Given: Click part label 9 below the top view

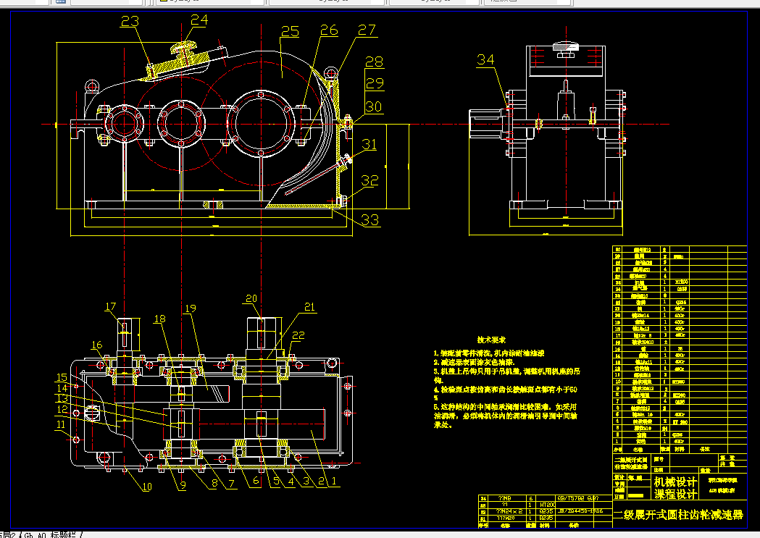Looking at the screenshot, I should 183,484.
